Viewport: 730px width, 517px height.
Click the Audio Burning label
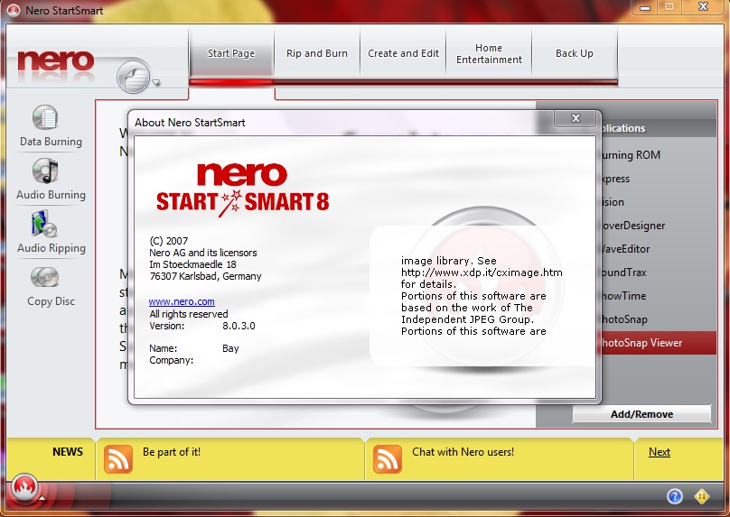[x=51, y=195]
